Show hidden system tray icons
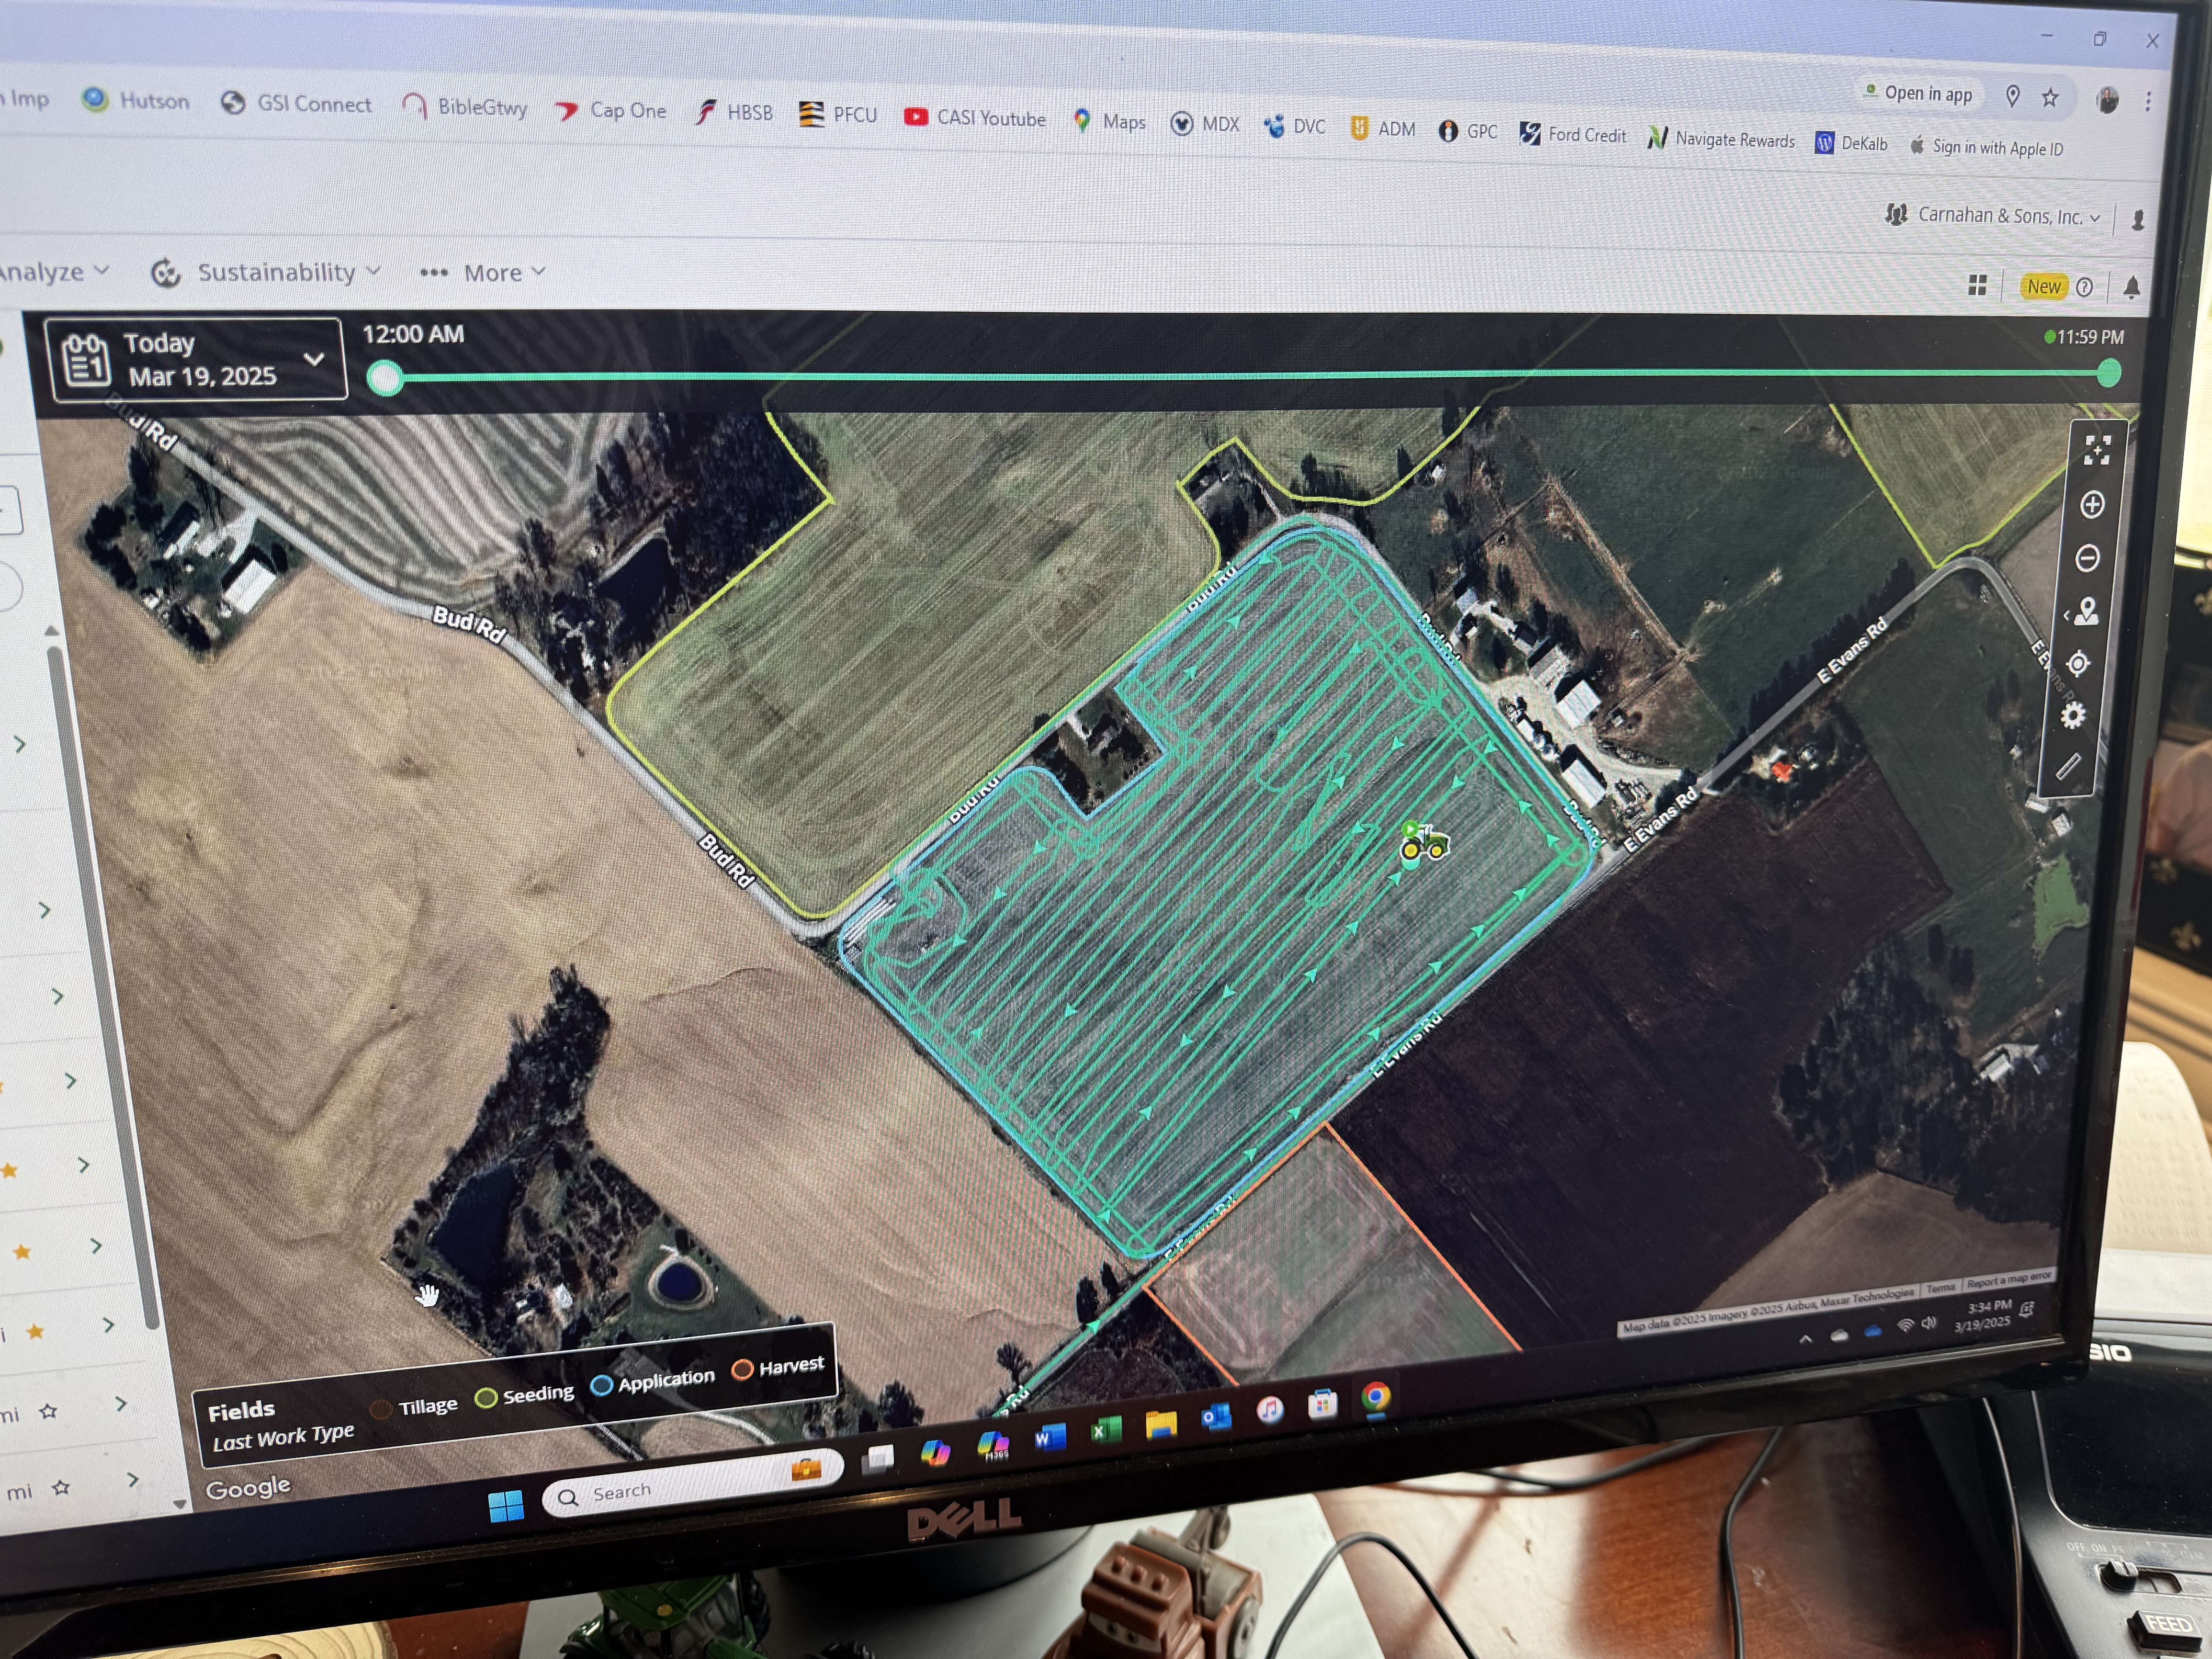The width and height of the screenshot is (2212, 1659). point(1805,1339)
